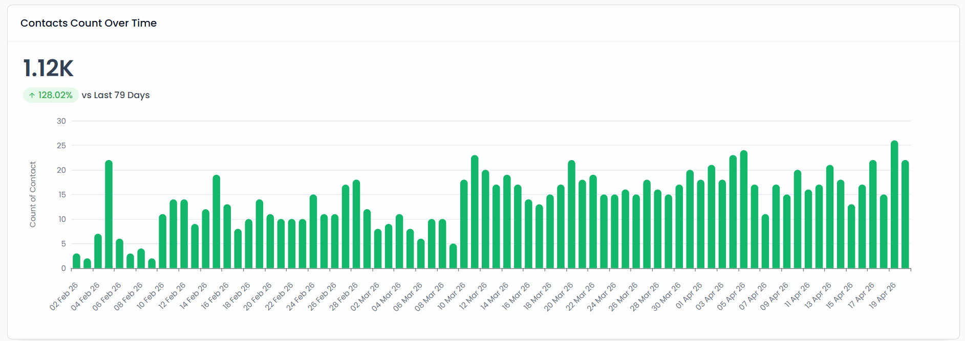Click the Count of Contact axis title

pos(33,194)
